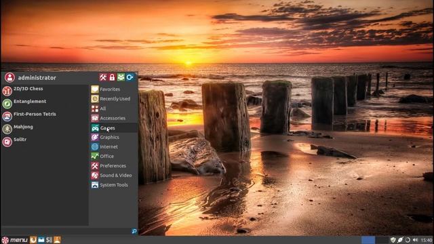Lock the screen with the padlock icon

click(112, 77)
